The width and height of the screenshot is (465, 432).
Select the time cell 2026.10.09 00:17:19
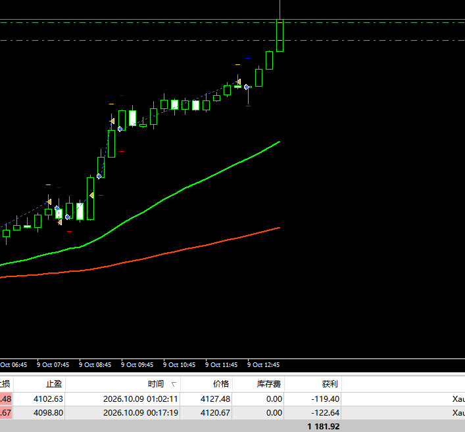point(141,412)
